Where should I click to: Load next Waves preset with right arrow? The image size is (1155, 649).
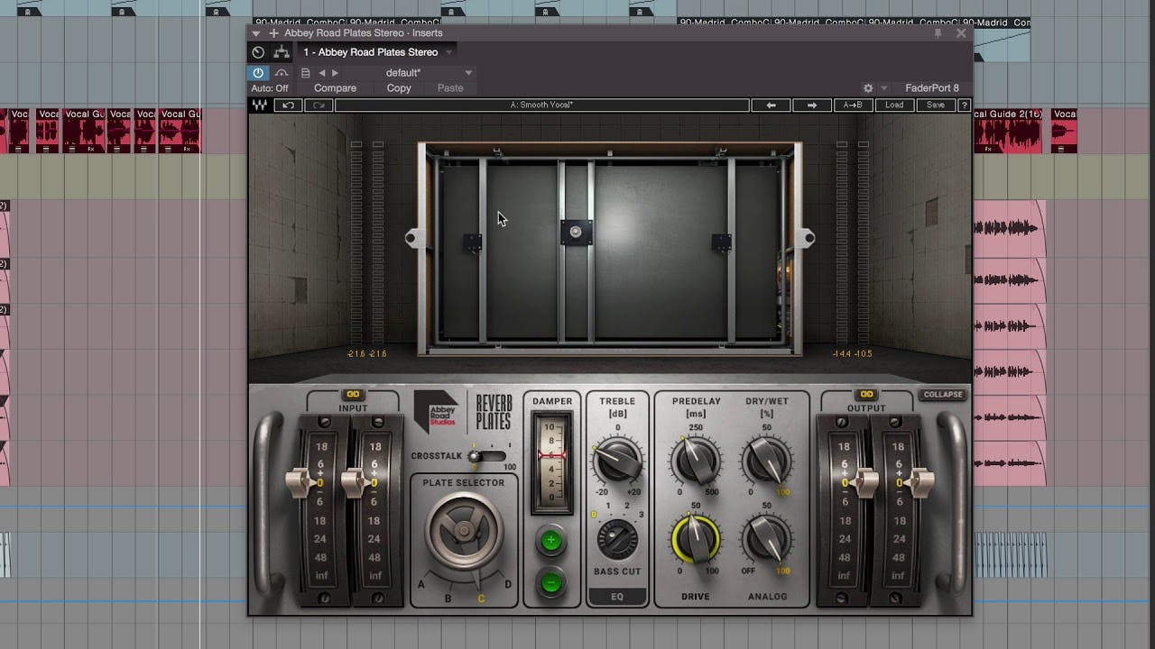click(x=812, y=105)
